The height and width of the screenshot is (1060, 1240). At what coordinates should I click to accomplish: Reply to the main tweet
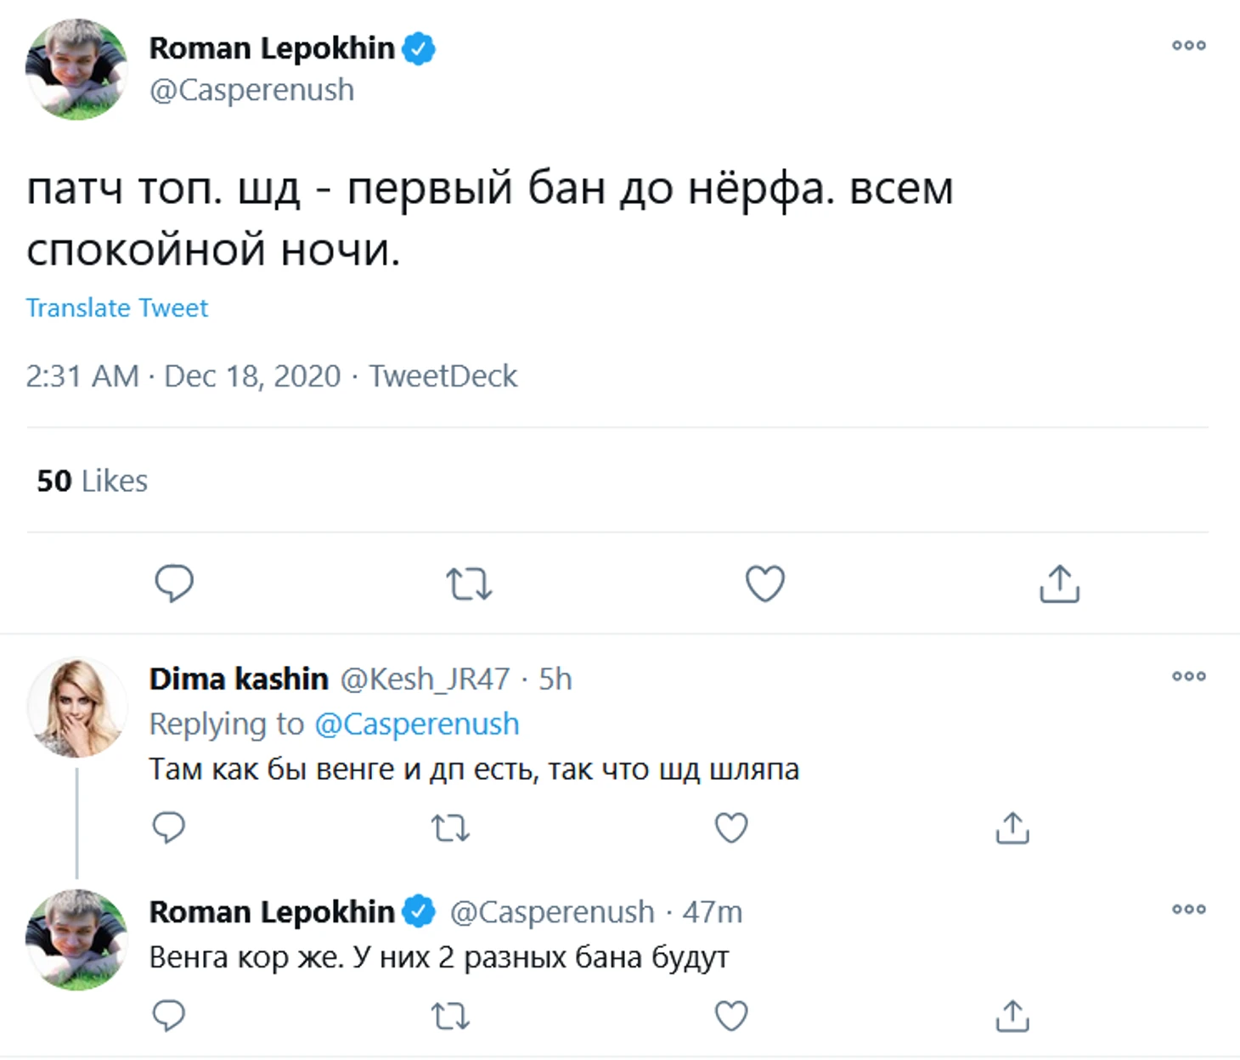(x=174, y=584)
